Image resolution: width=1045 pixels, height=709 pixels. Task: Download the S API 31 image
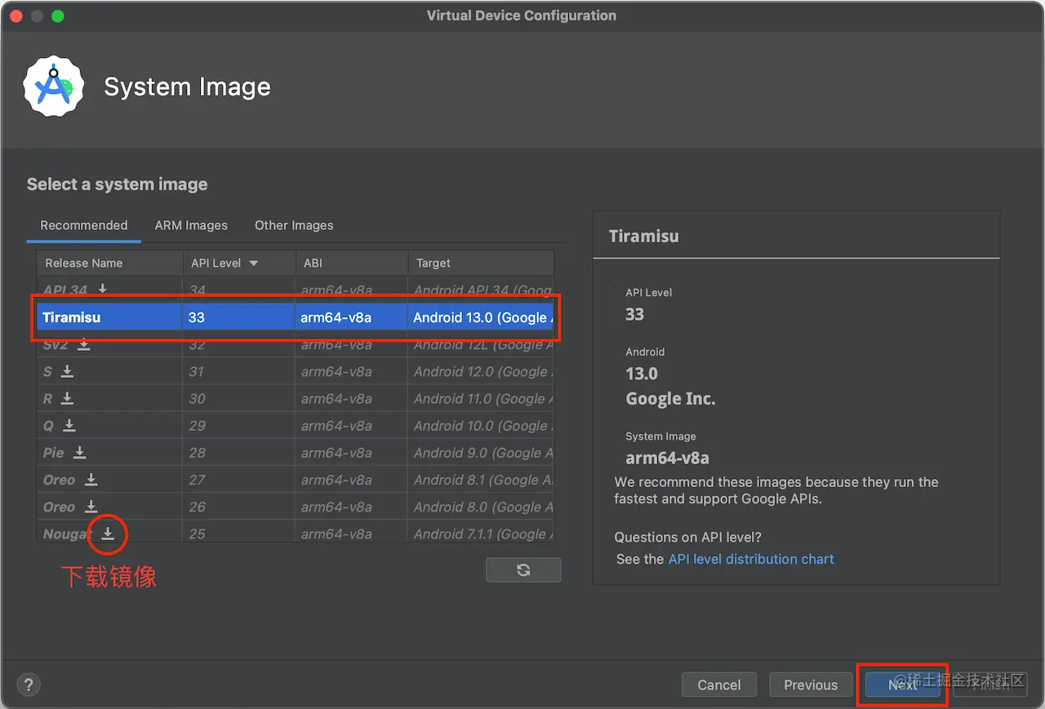click(x=68, y=371)
